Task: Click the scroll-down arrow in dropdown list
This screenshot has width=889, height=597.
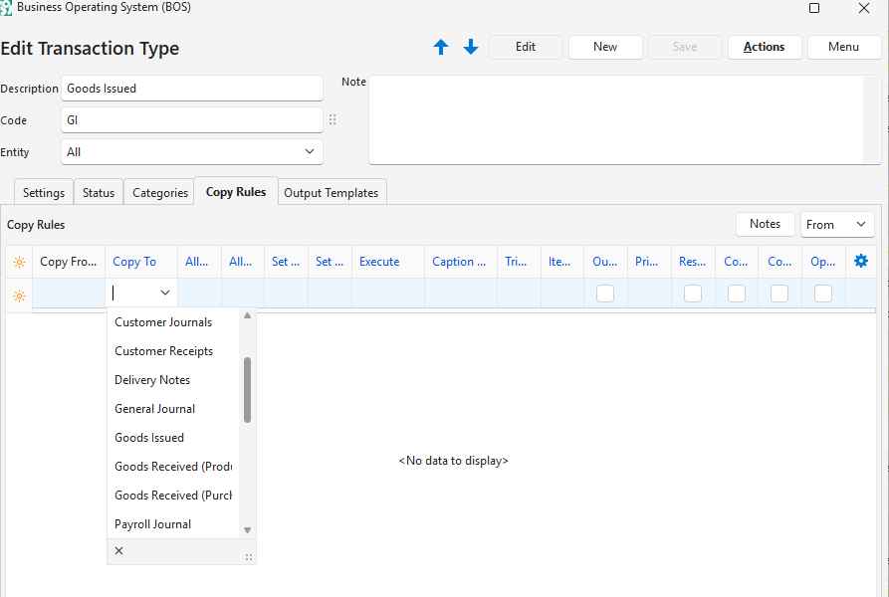Action: (x=248, y=530)
